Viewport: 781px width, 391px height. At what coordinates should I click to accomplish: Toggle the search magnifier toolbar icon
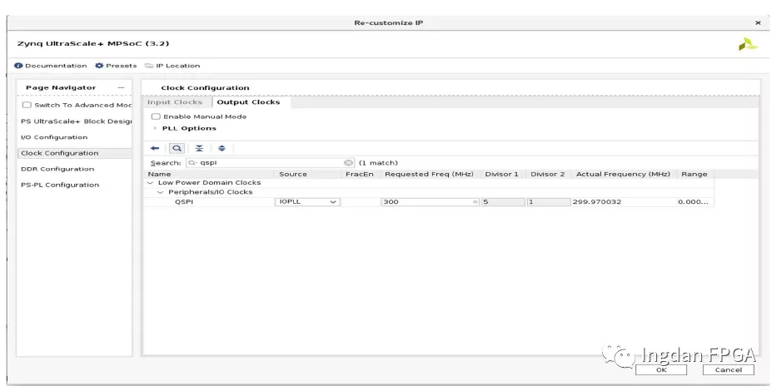tap(177, 148)
